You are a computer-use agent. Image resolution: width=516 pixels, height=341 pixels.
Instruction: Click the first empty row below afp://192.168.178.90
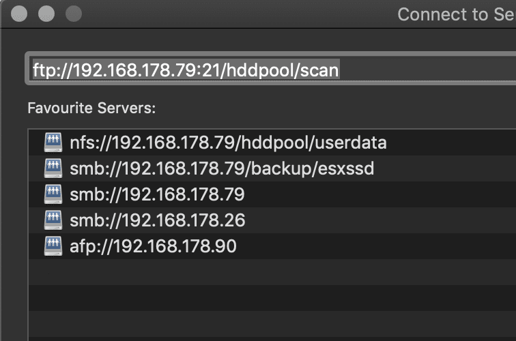pyautogui.click(x=272, y=272)
